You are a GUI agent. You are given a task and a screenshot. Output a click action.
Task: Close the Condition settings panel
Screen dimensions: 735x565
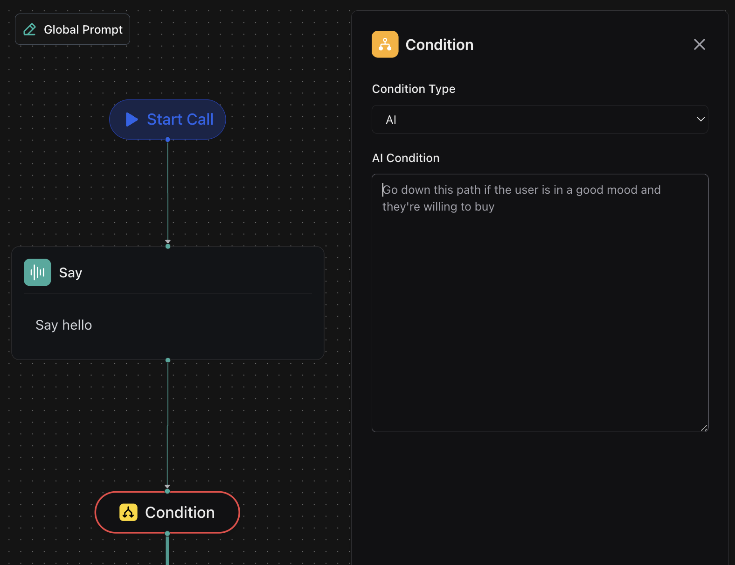pyautogui.click(x=699, y=44)
